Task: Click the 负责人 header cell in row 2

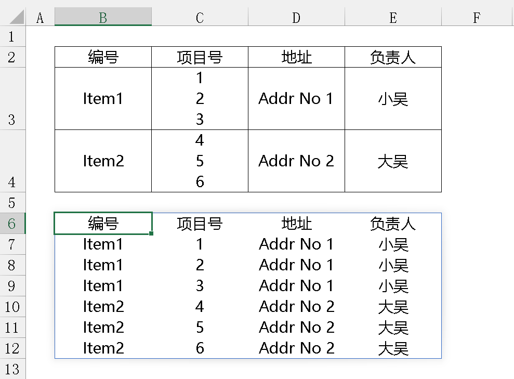Action: (393, 57)
